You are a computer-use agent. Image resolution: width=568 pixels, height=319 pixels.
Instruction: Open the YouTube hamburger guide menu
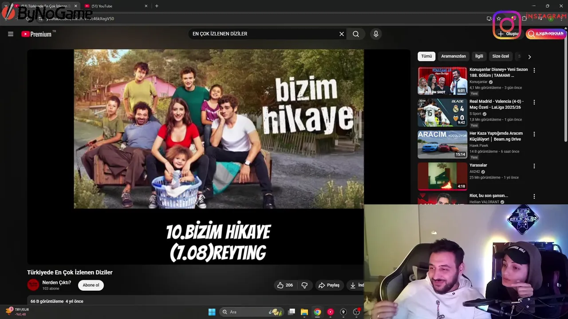click(x=11, y=34)
